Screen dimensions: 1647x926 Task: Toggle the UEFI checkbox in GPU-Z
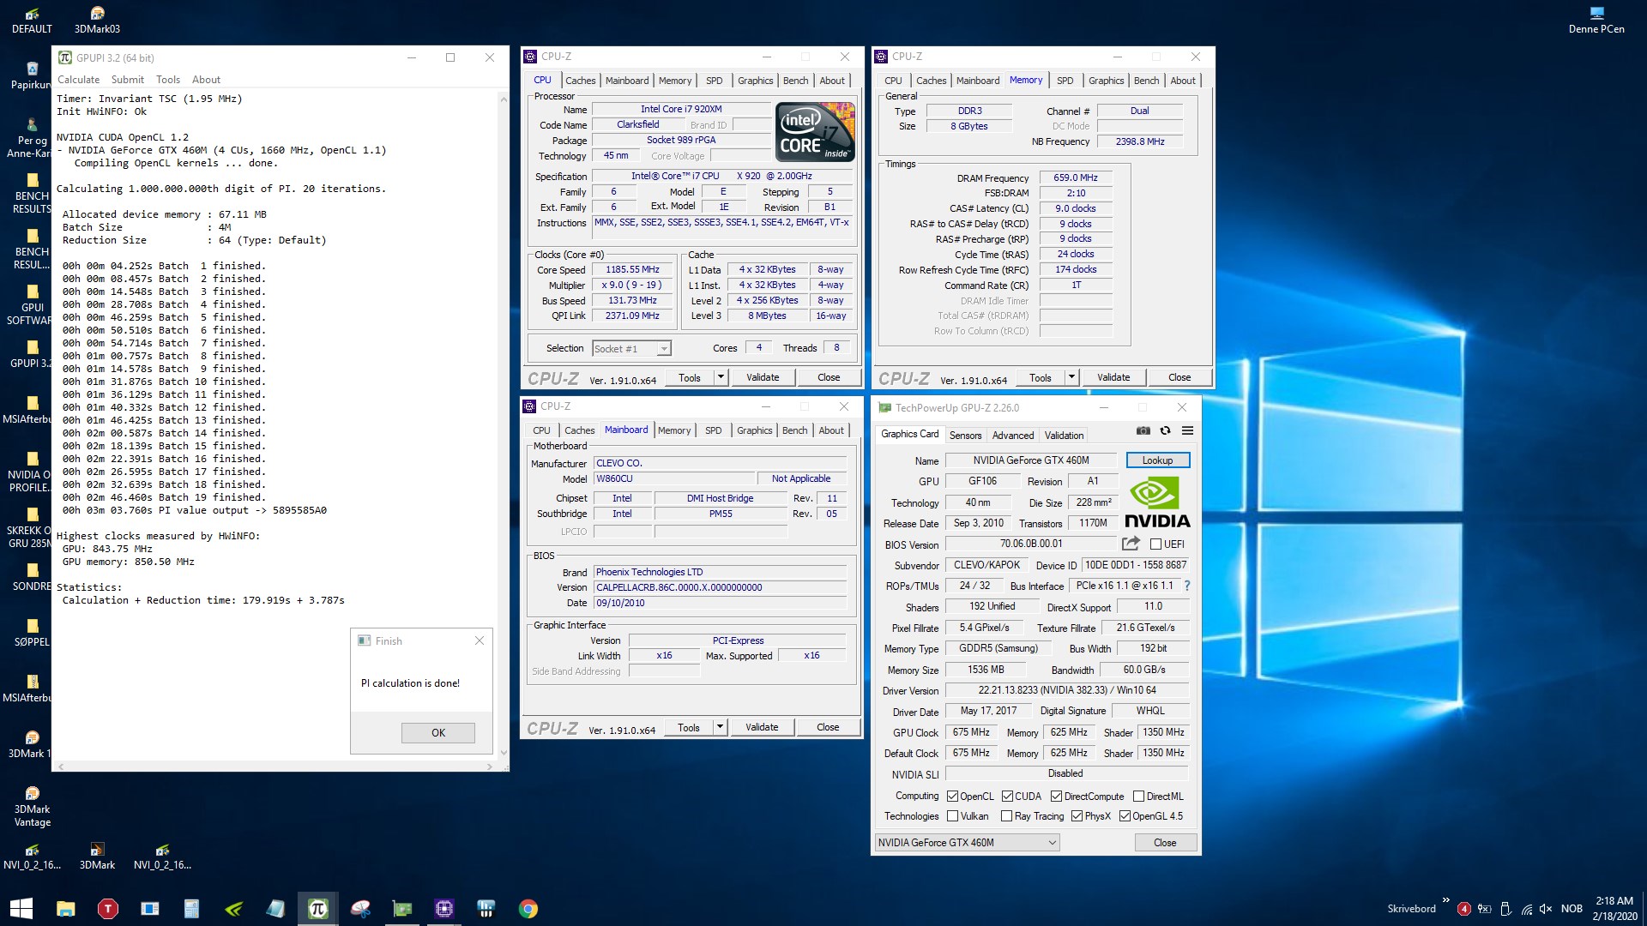(1155, 544)
